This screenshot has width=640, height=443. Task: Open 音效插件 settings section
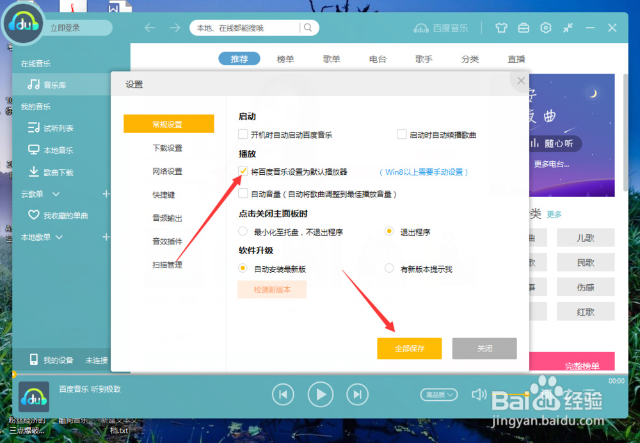167,241
